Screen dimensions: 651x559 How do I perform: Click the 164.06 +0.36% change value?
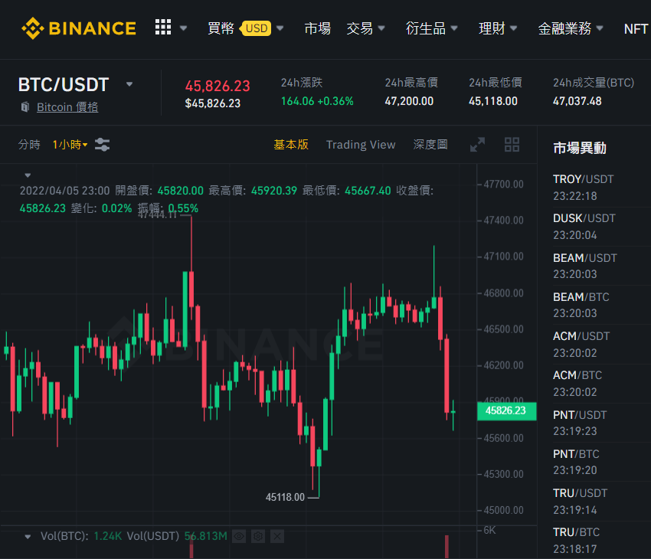(317, 101)
